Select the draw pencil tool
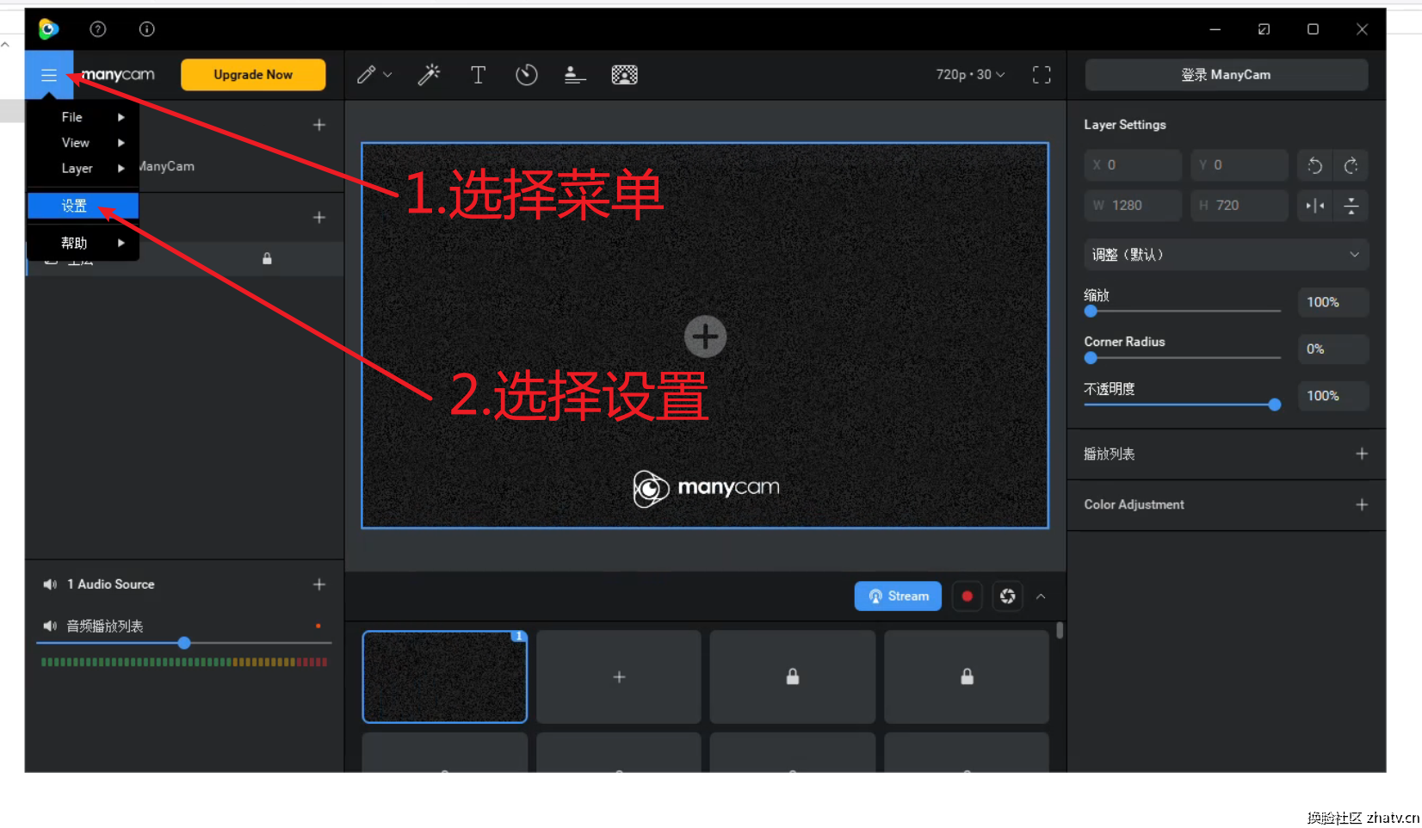1422x828 pixels. tap(367, 75)
